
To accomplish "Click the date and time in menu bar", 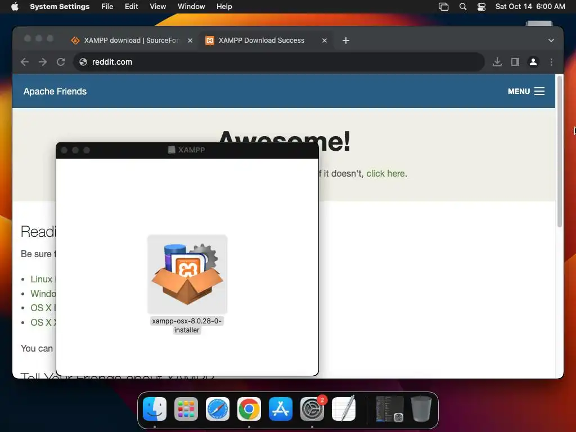I will 530,7.
